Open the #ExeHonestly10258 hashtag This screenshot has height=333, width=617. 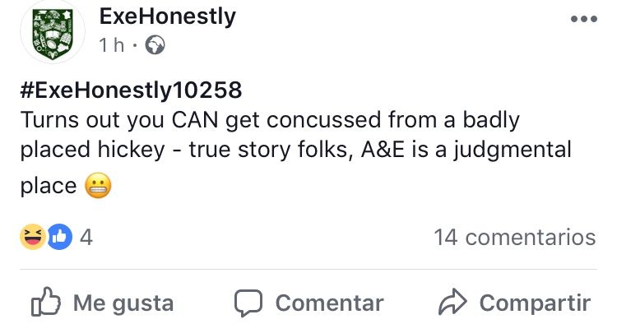point(131,90)
